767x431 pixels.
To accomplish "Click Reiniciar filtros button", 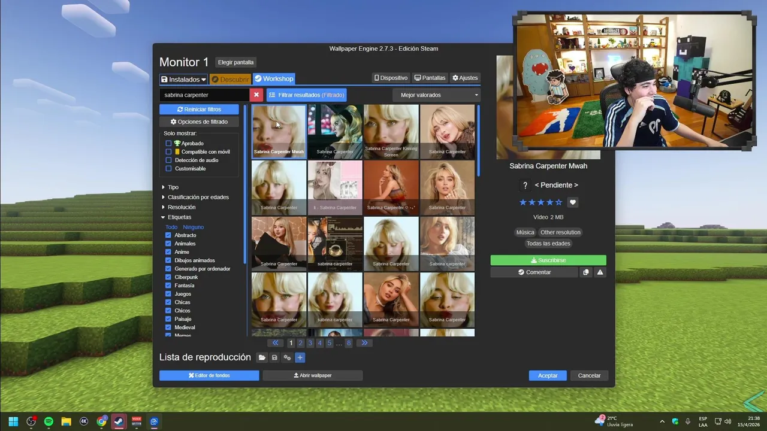I will click(199, 110).
